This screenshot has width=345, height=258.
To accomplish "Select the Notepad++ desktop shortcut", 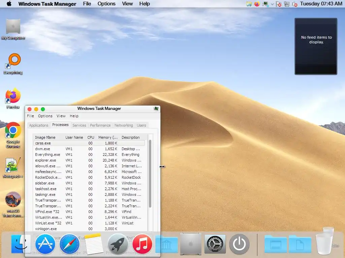I will tap(13, 168).
